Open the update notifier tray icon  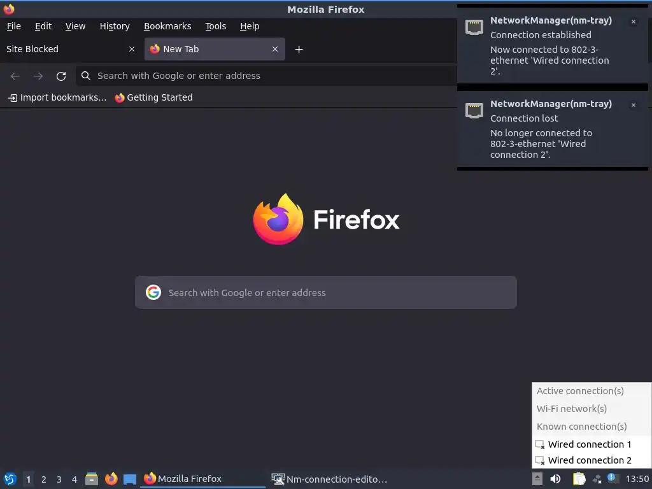click(x=613, y=478)
